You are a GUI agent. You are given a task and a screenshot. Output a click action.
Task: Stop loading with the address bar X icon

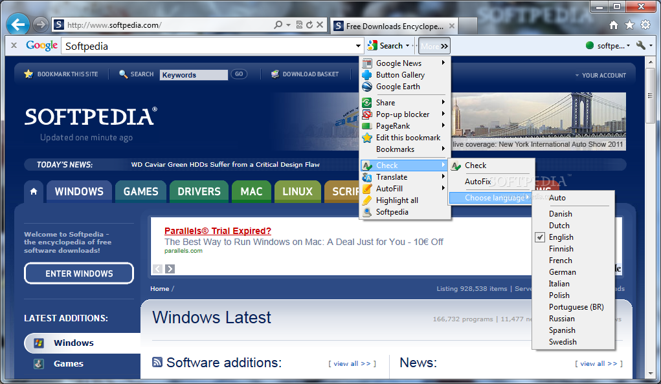click(x=320, y=25)
